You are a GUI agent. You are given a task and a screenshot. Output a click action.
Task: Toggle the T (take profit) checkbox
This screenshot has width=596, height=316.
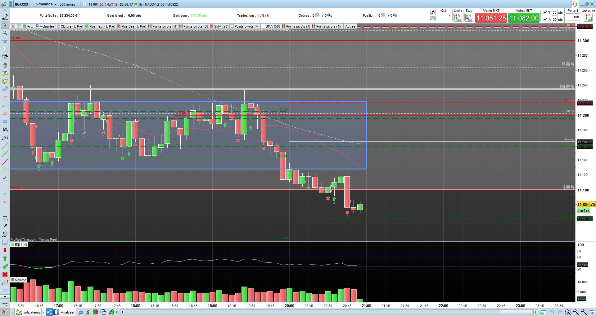pos(545,13)
